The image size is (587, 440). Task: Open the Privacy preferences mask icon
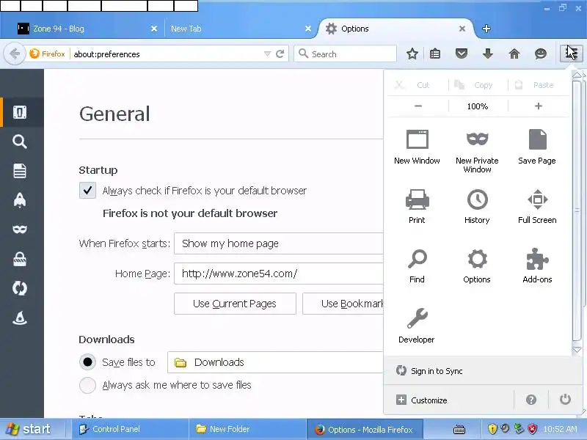pyautogui.click(x=20, y=230)
